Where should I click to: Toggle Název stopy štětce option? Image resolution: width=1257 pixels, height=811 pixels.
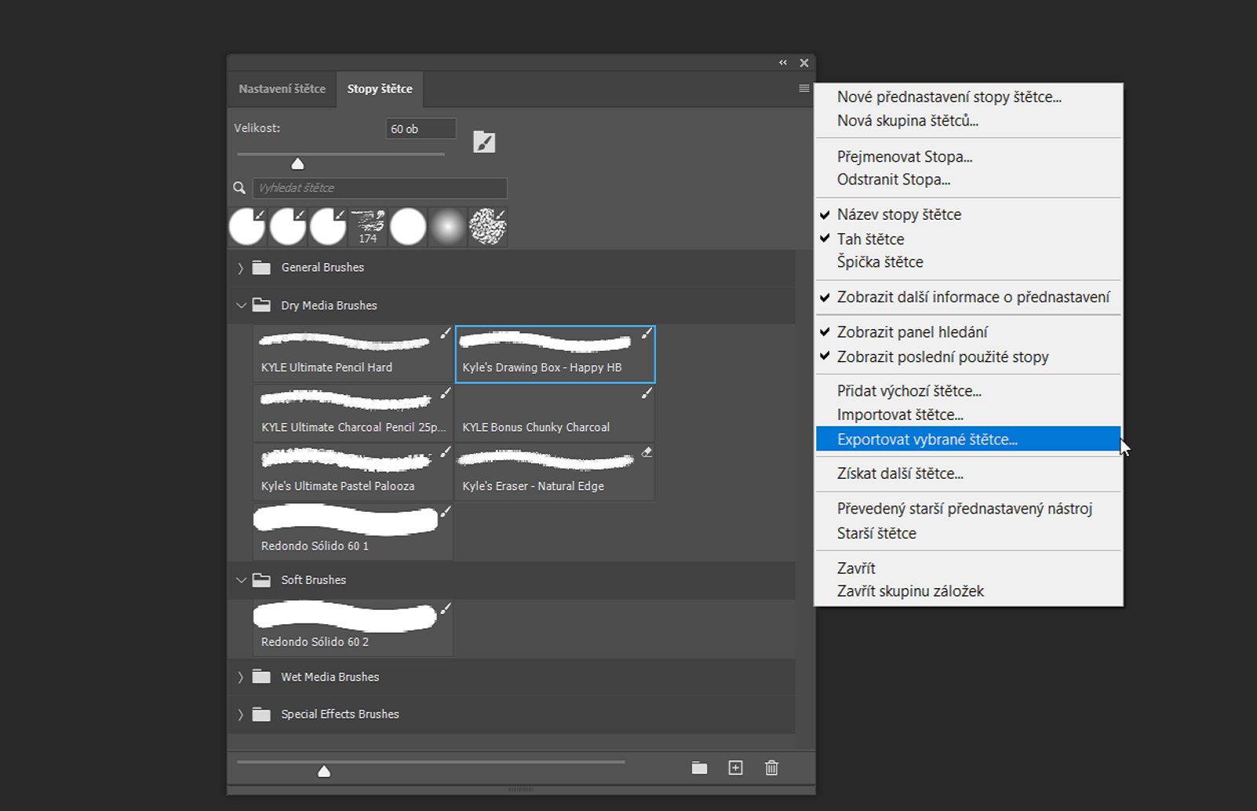coord(968,214)
